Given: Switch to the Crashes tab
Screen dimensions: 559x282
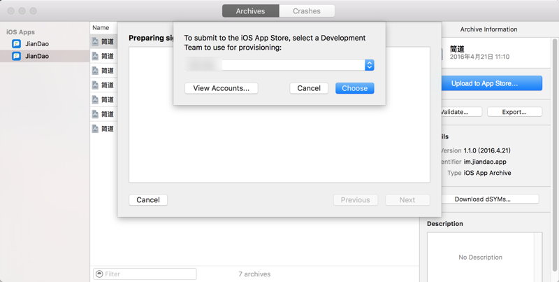Looking at the screenshot, I should click(x=307, y=11).
